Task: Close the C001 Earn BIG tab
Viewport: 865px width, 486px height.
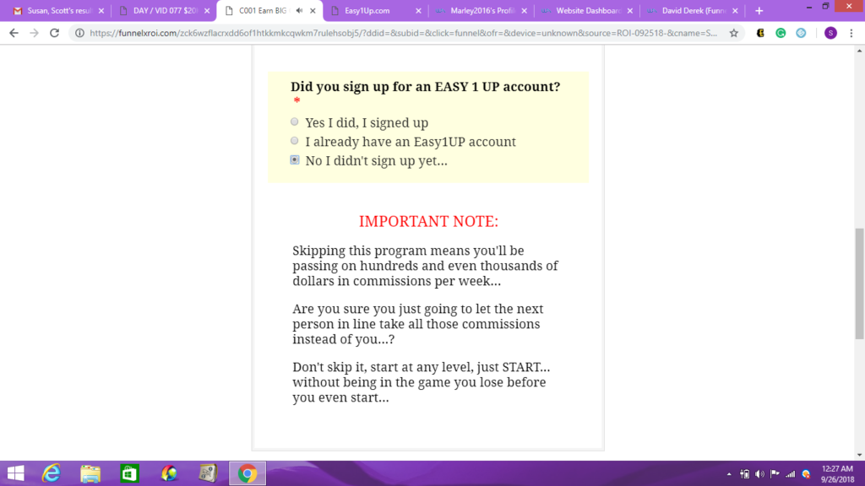Action: click(313, 10)
